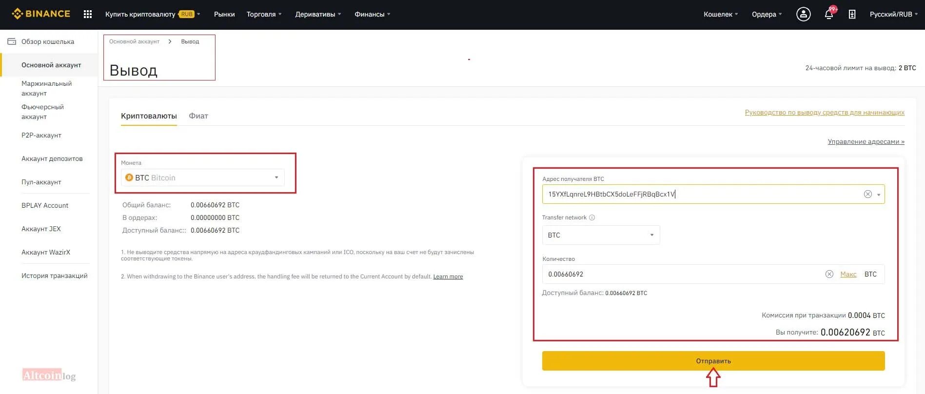Screen dimensions: 925x394
Task: Open the Кошелек dropdown
Action: tap(721, 14)
